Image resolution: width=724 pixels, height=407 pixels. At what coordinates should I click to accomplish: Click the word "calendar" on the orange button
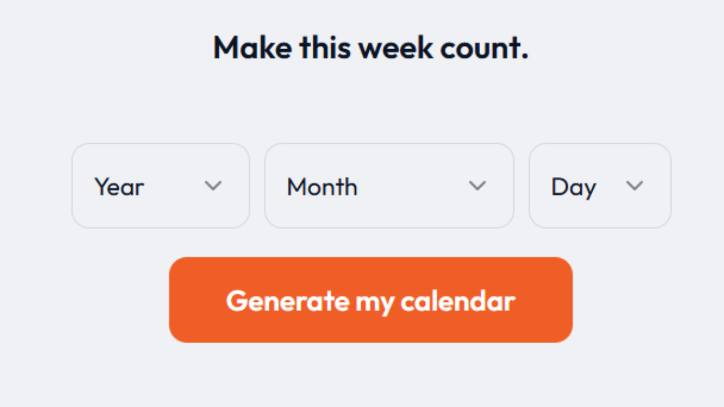tap(458, 301)
